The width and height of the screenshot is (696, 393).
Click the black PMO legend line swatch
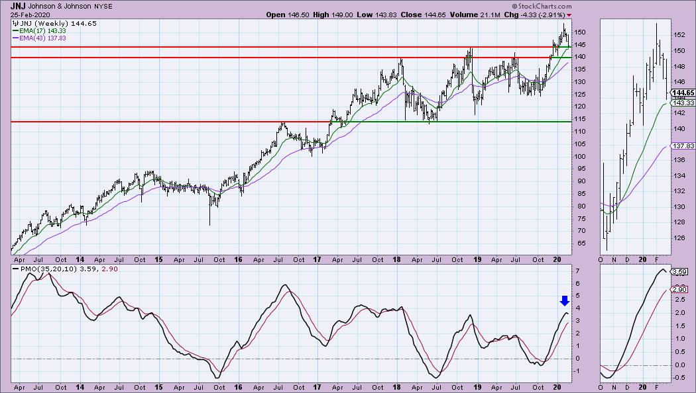point(15,269)
